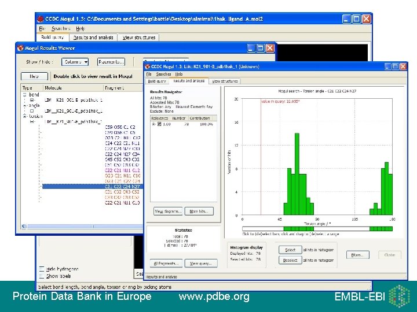Open View structures tab in front window
417x312 pixels.
pos(225,81)
